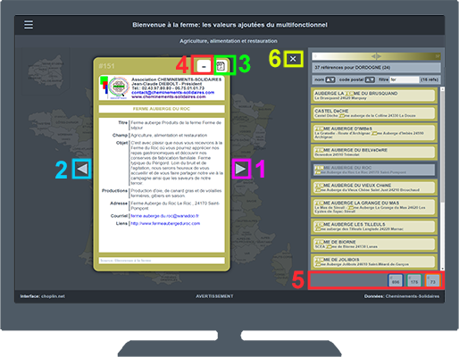Go to next record with right arrow
The width and height of the screenshot is (459, 357).
pos(241,169)
